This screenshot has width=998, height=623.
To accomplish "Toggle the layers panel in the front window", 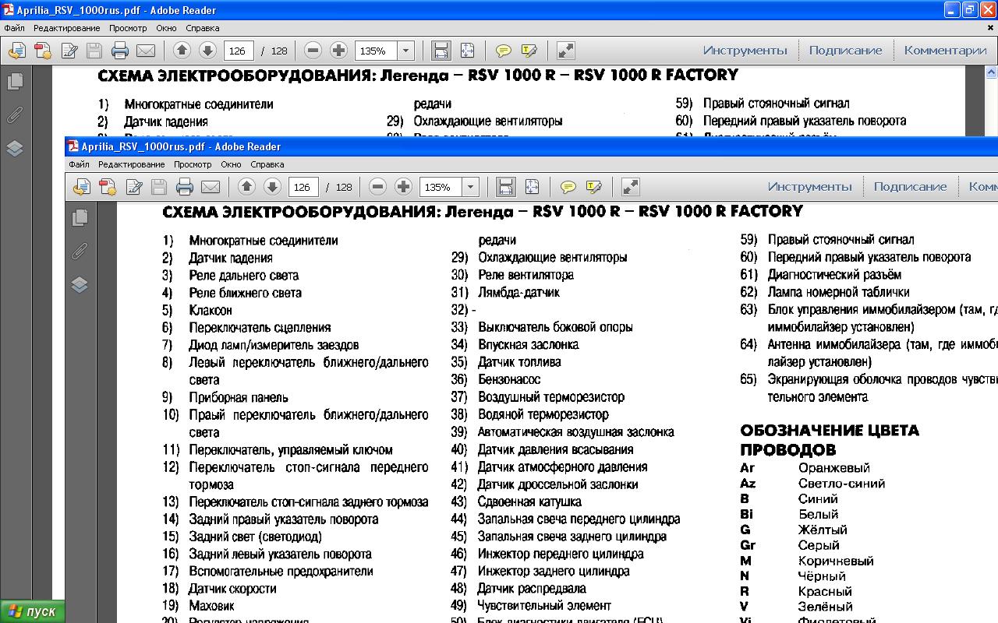I will [x=80, y=285].
